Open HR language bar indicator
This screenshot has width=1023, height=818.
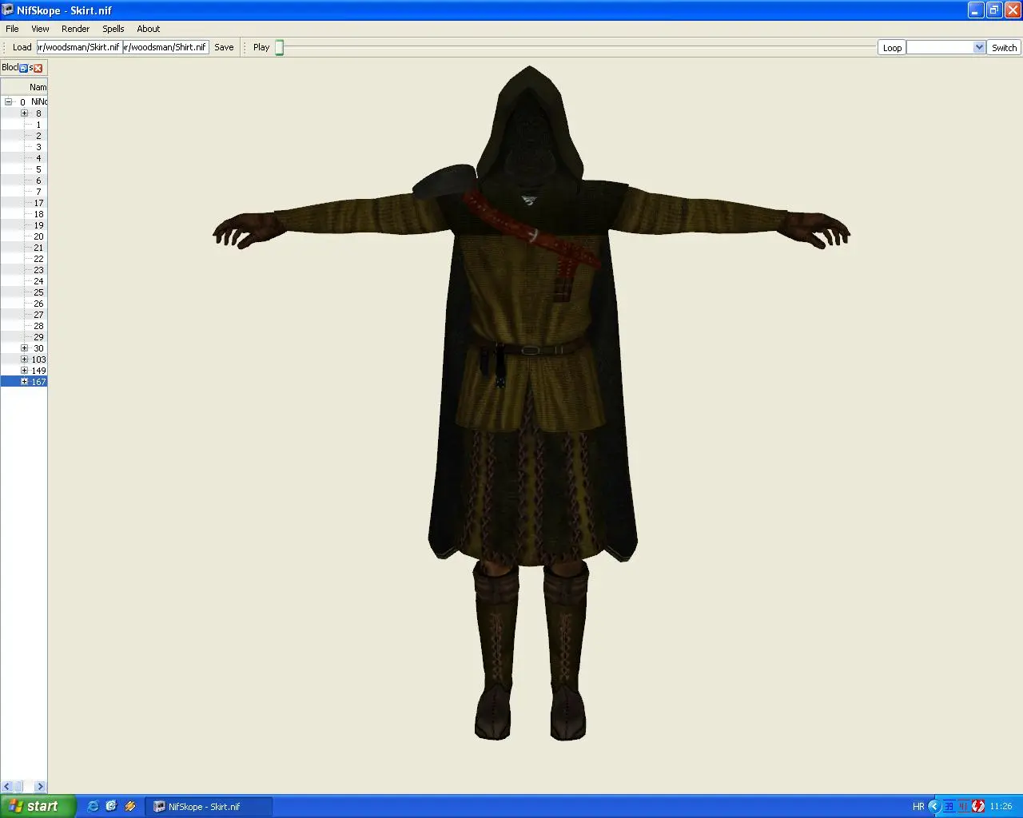pos(918,807)
